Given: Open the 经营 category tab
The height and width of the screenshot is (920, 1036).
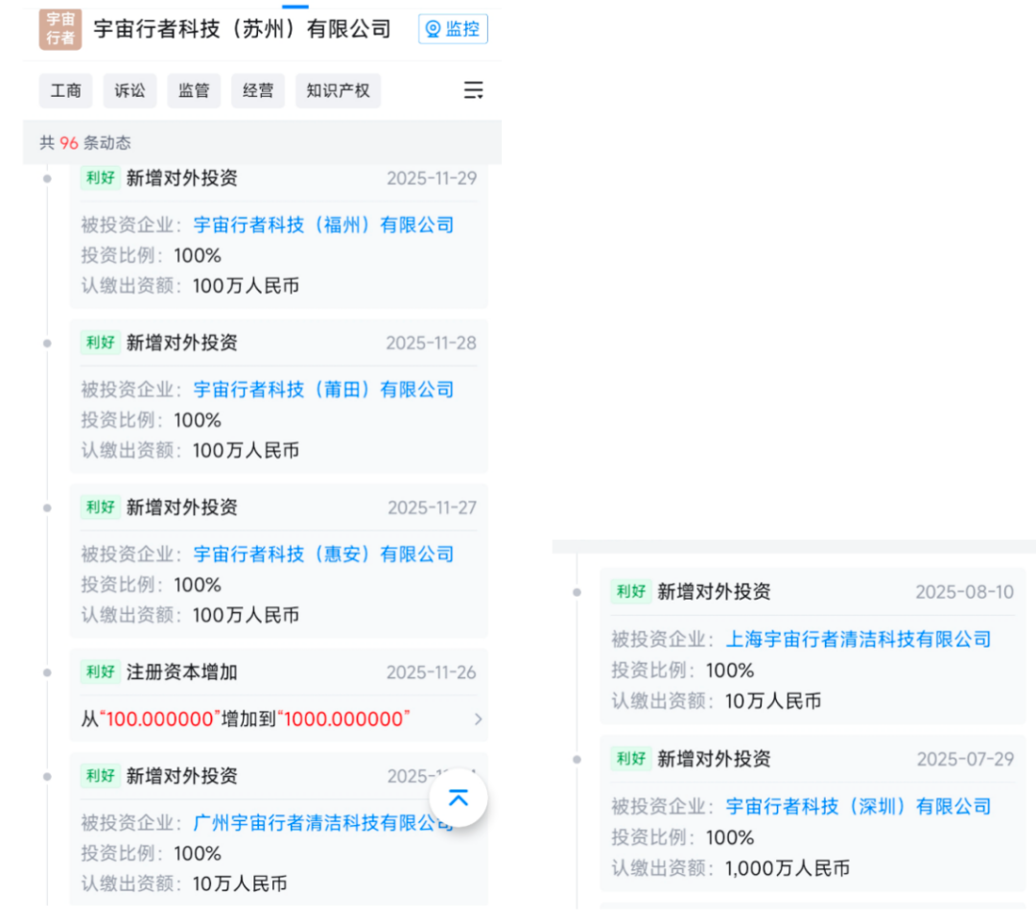Looking at the screenshot, I should [x=258, y=91].
